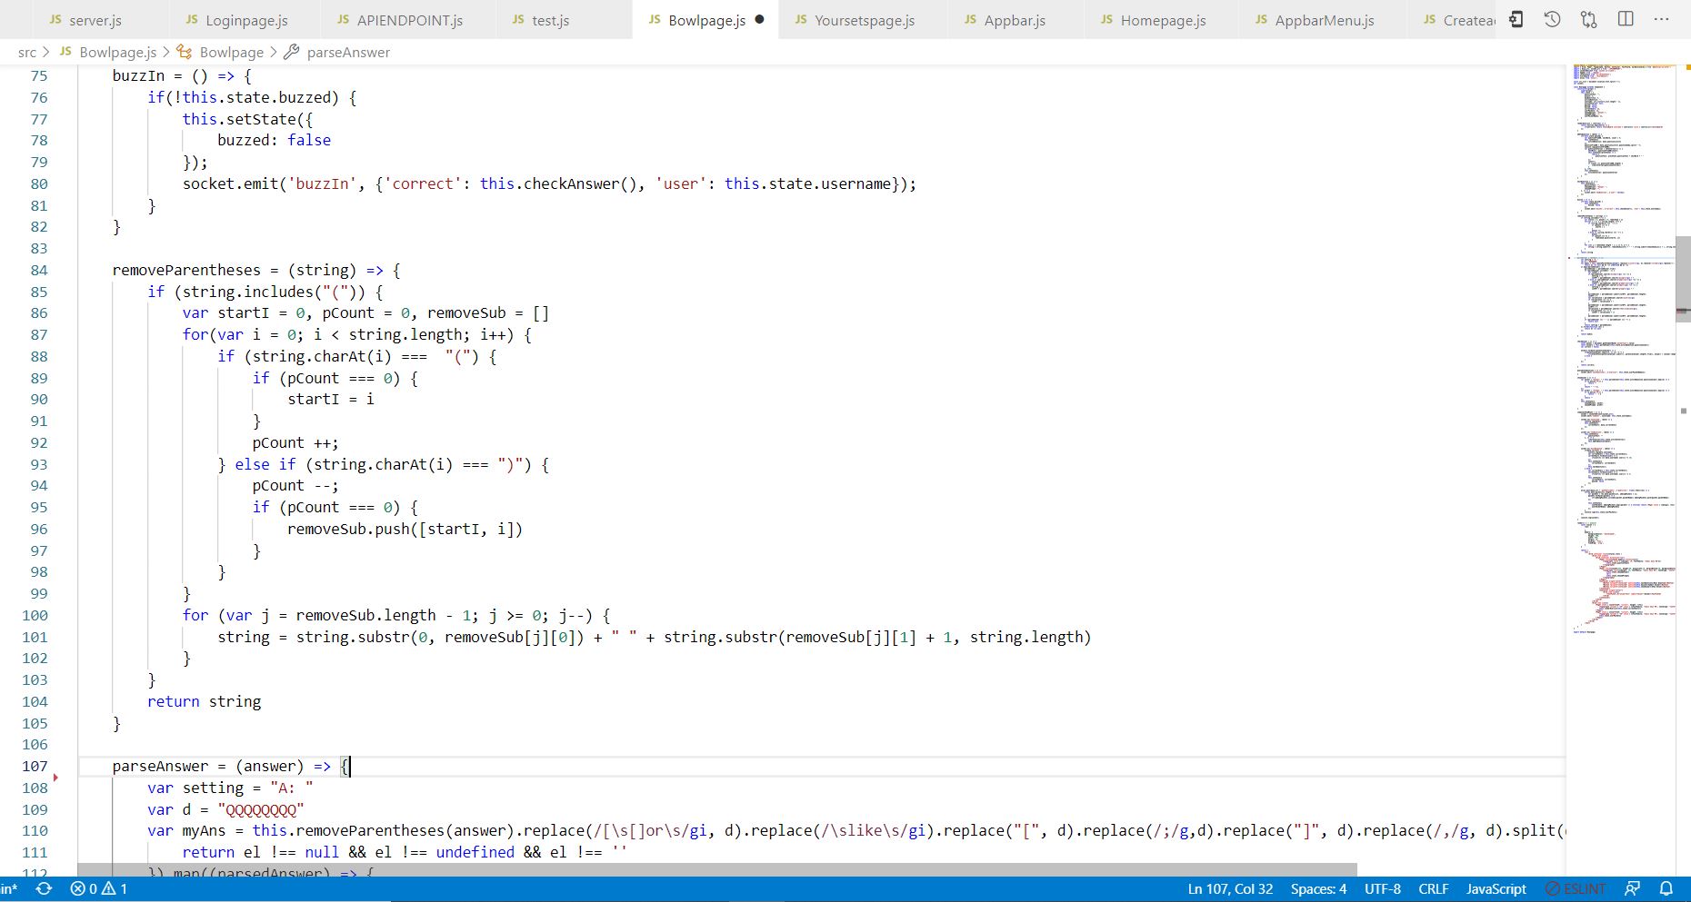Expand the Bowlpage class breadcrumb
Viewport: 1691px width, 902px height.
(x=221, y=53)
